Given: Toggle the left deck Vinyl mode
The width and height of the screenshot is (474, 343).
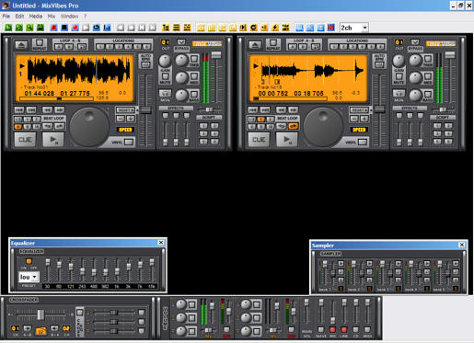Looking at the screenshot, I should [x=129, y=142].
